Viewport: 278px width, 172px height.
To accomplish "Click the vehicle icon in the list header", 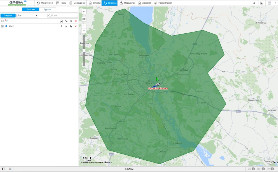I will pos(62,21).
